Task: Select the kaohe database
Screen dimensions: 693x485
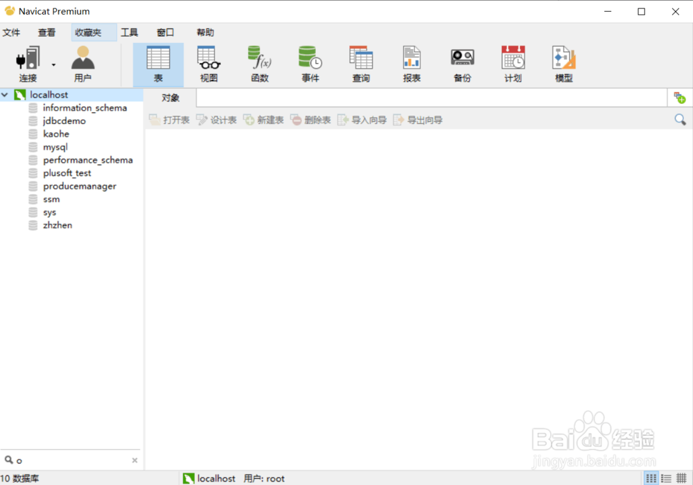Action: 56,134
